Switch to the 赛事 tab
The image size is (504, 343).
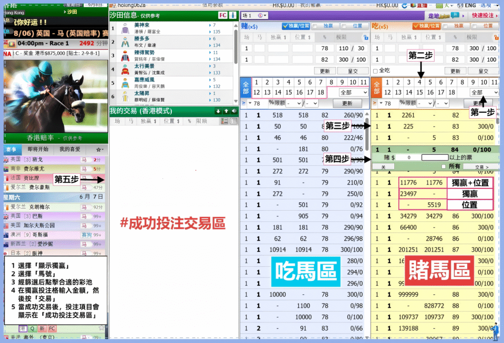[12, 150]
